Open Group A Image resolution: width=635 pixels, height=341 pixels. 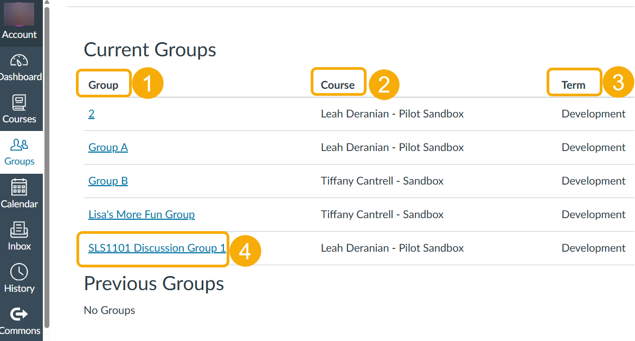pyautogui.click(x=108, y=147)
